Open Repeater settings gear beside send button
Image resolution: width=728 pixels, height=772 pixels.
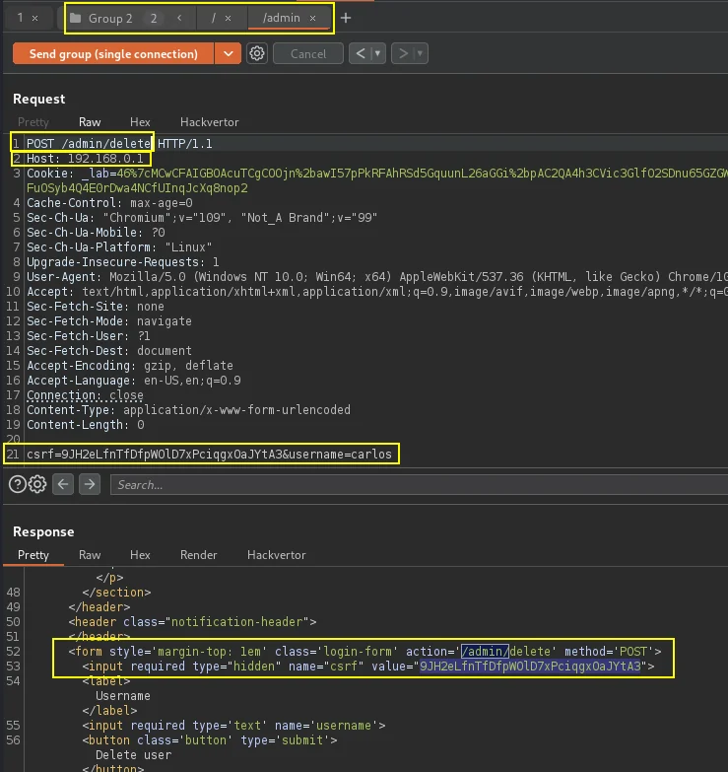pyautogui.click(x=257, y=53)
